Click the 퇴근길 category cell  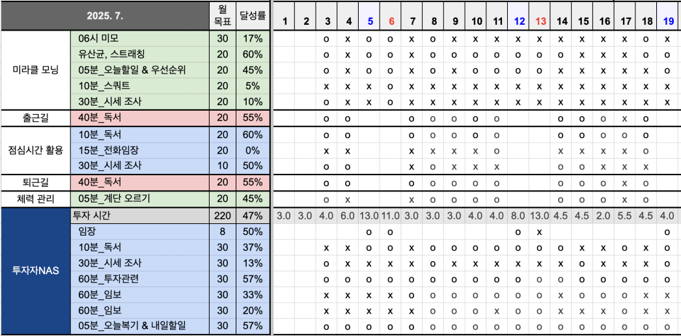(35, 182)
